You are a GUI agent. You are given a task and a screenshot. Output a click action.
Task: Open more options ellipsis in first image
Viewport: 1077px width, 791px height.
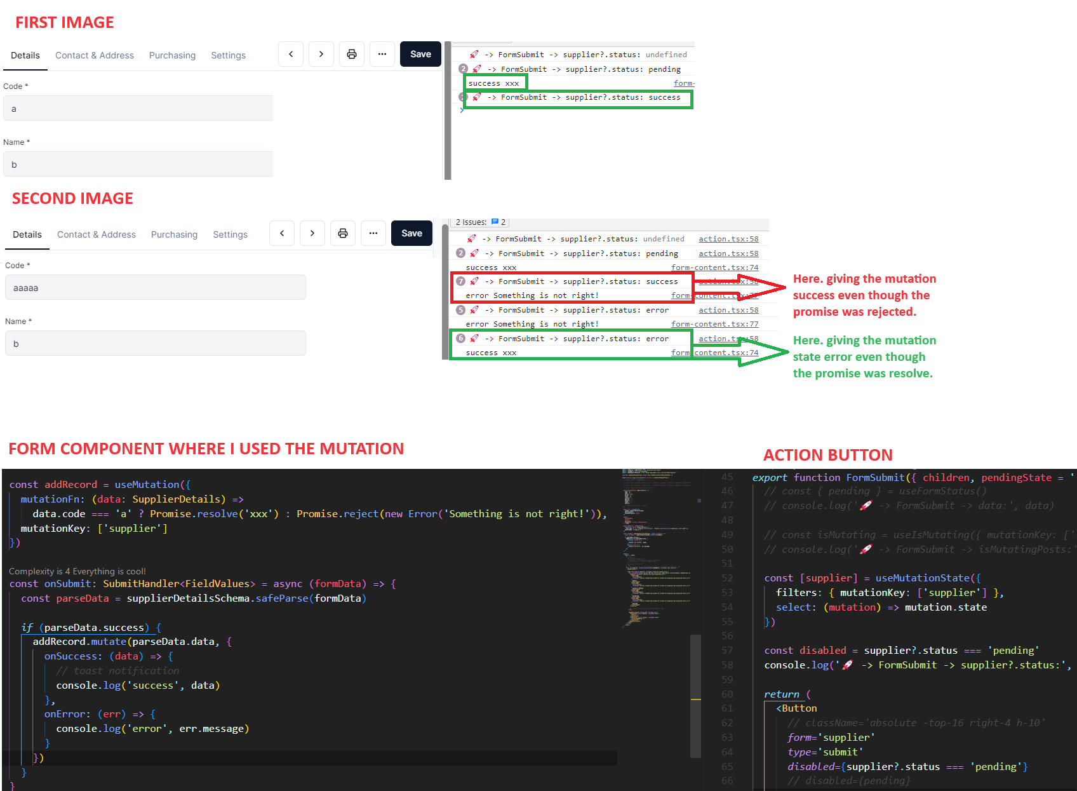tap(382, 54)
